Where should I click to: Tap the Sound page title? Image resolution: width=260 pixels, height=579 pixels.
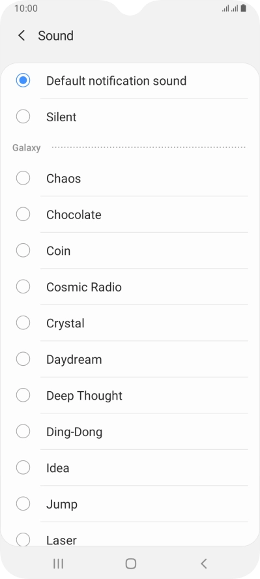click(x=55, y=36)
